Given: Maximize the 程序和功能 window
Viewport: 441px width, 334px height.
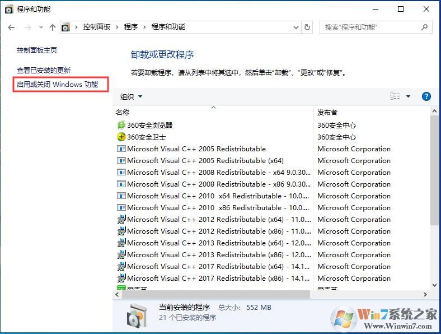Looking at the screenshot, I should click(401, 10).
